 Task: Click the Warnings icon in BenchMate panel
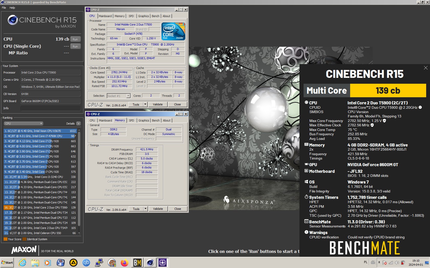point(306,232)
